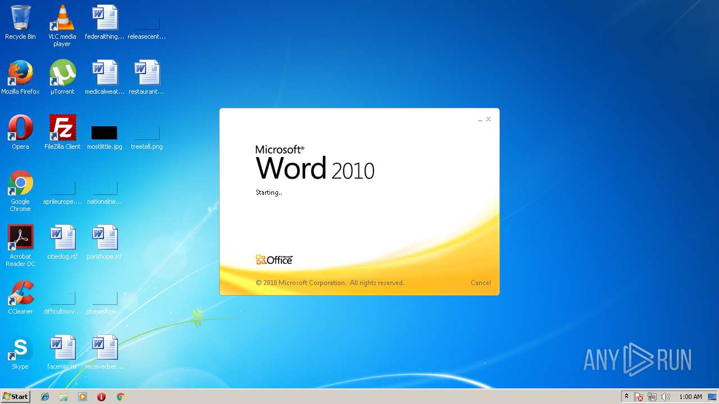719x404 pixels.
Task: Open the clock showing 1:00 AM
Action: pos(690,397)
